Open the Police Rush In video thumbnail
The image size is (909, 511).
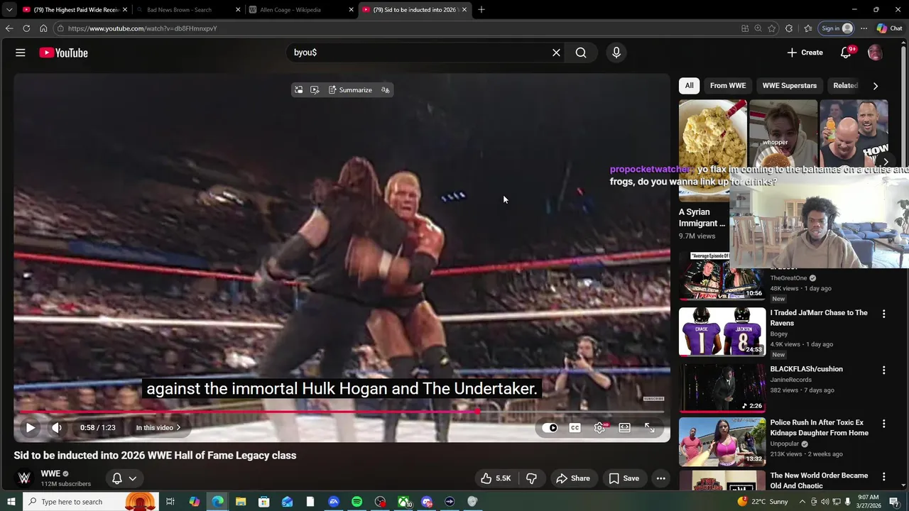coord(722,441)
